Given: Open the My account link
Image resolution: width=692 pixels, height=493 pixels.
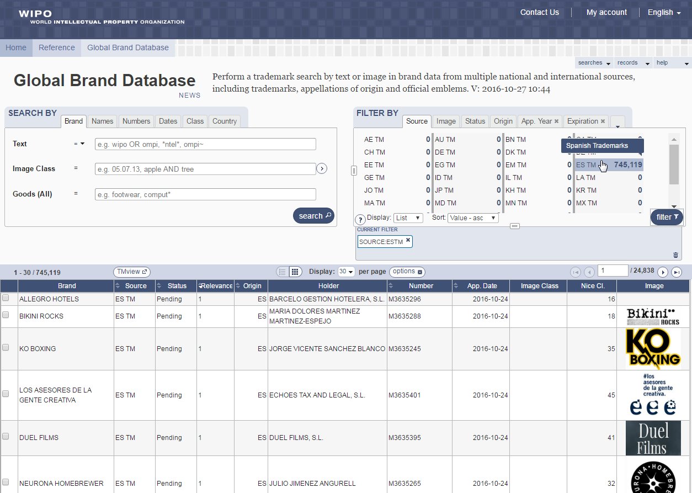Looking at the screenshot, I should [x=606, y=12].
